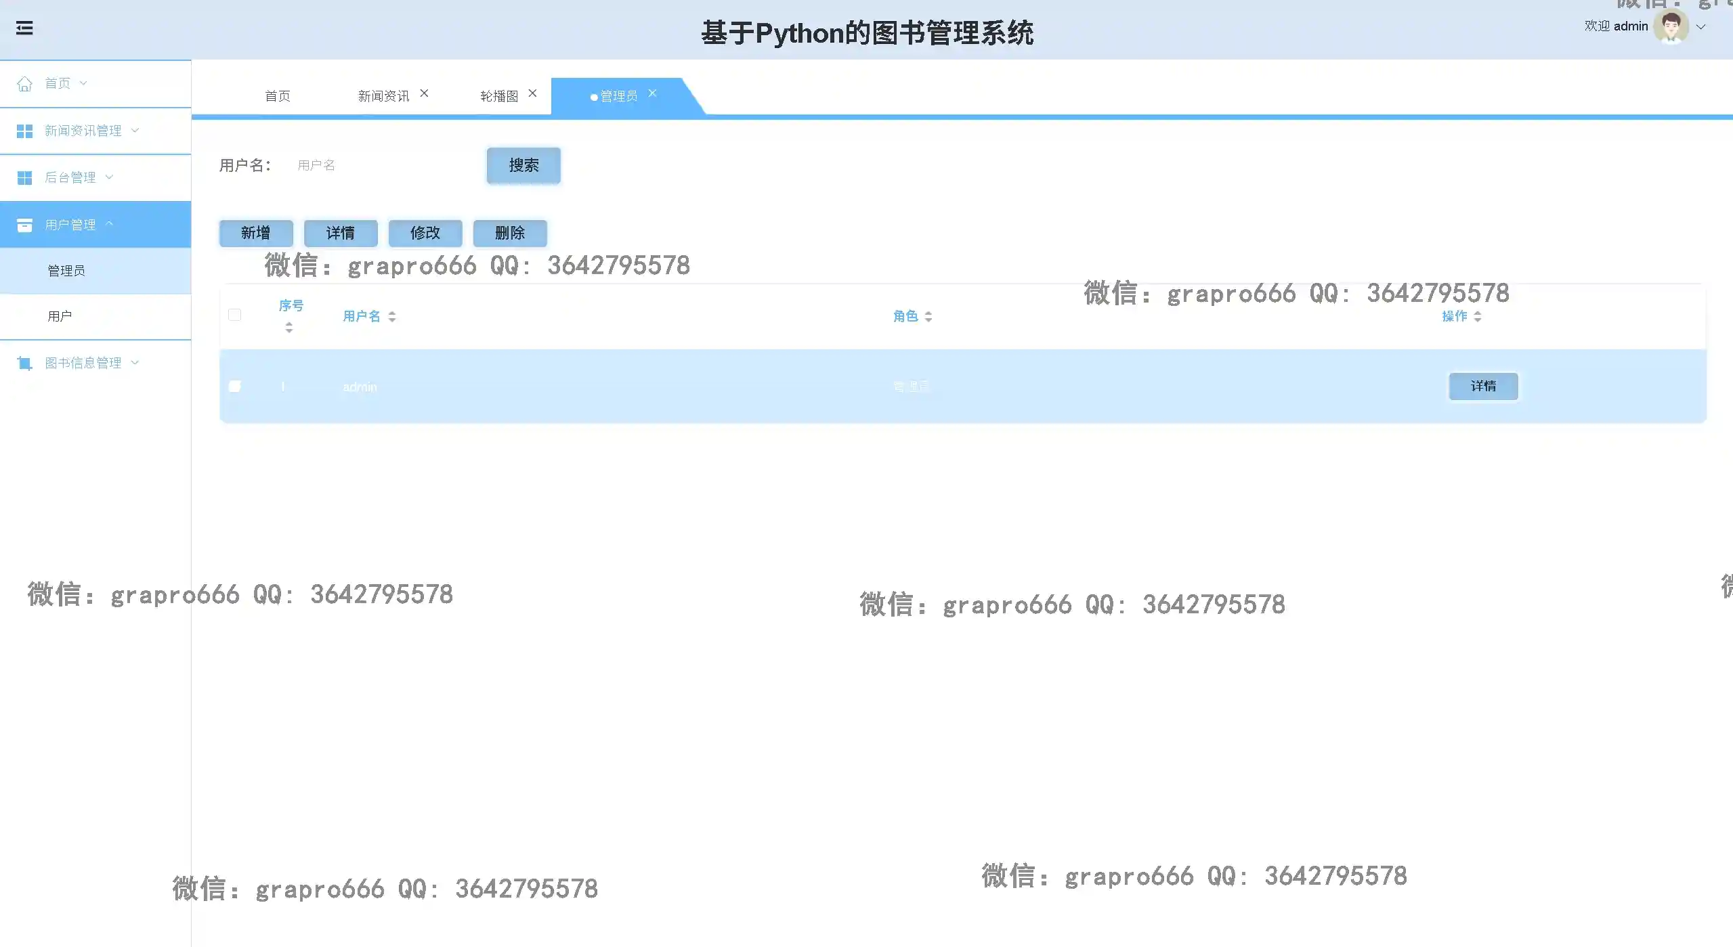Click the 用户管理 archive icon in sidebar
Viewport: 1733px width, 947px height.
pos(25,224)
